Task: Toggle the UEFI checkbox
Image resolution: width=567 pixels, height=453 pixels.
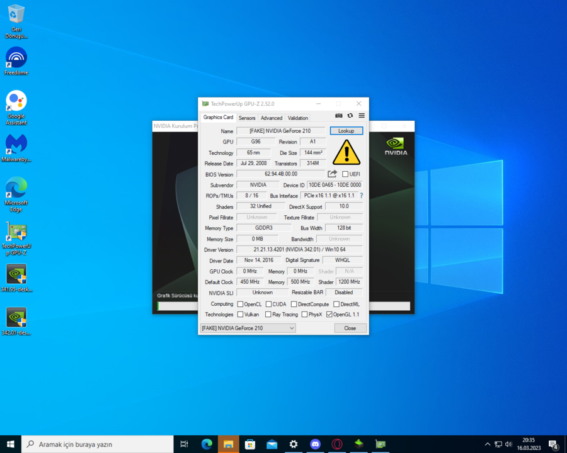Action: point(345,174)
